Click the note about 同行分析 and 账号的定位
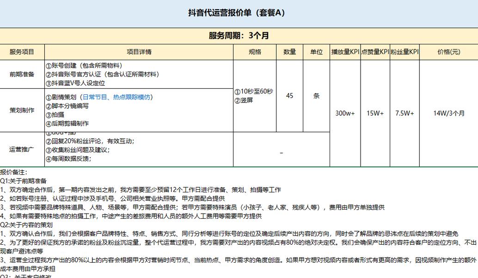The height and width of the screenshot is (278, 478). pyautogui.click(x=229, y=234)
